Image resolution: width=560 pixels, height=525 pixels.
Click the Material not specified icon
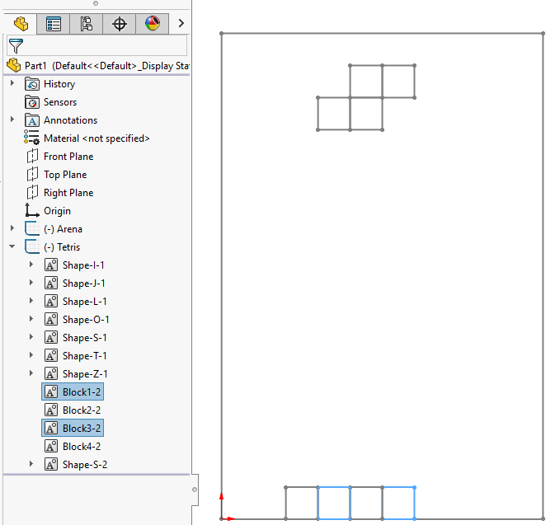pyautogui.click(x=32, y=138)
